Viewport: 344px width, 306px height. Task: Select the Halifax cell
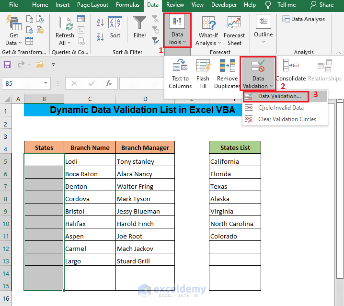[x=90, y=222]
